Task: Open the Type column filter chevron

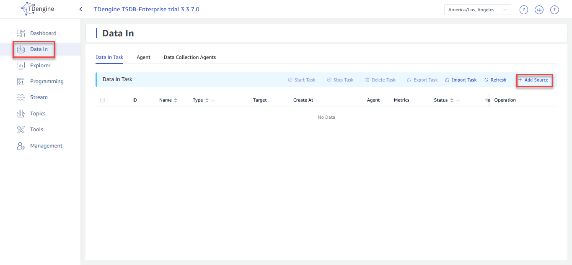Action: 213,101
